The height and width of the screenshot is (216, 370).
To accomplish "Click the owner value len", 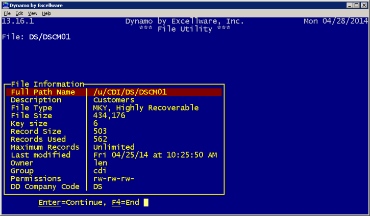I will pyautogui.click(x=101, y=163).
